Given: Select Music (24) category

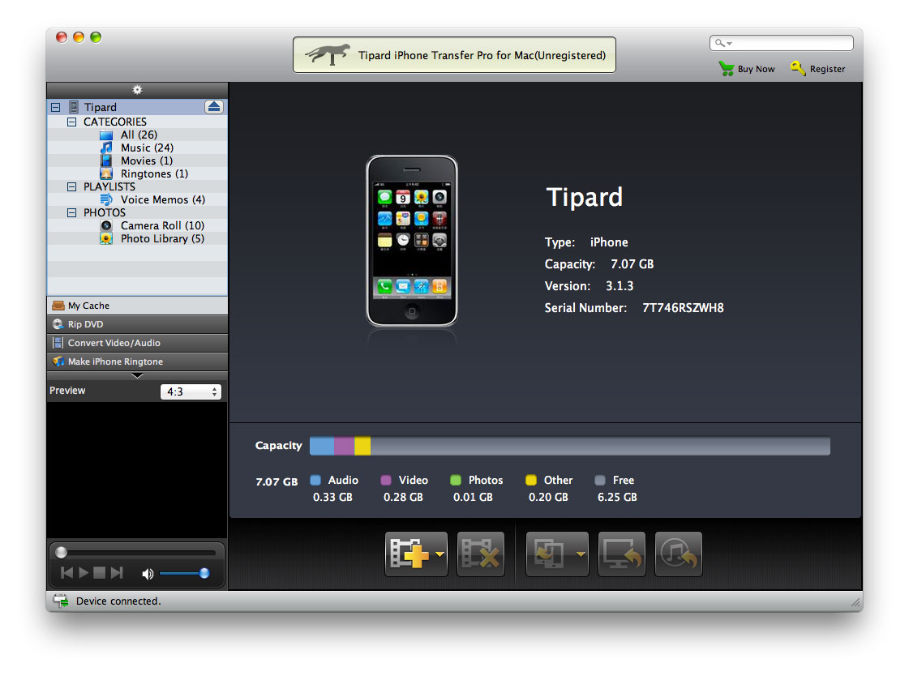Looking at the screenshot, I should 137,148.
